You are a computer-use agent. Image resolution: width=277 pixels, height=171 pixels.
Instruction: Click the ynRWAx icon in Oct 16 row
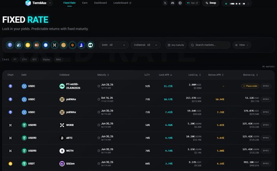pyautogui.click(x=62, y=99)
